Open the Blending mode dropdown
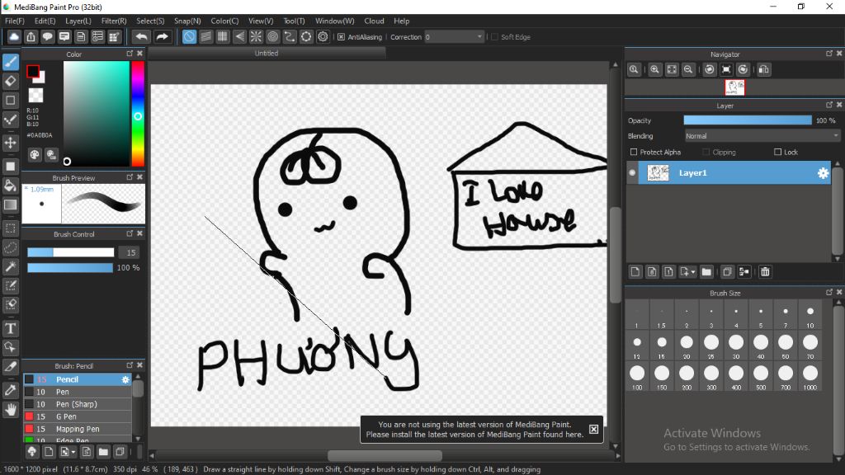This screenshot has height=475, width=845. pyautogui.click(x=762, y=136)
